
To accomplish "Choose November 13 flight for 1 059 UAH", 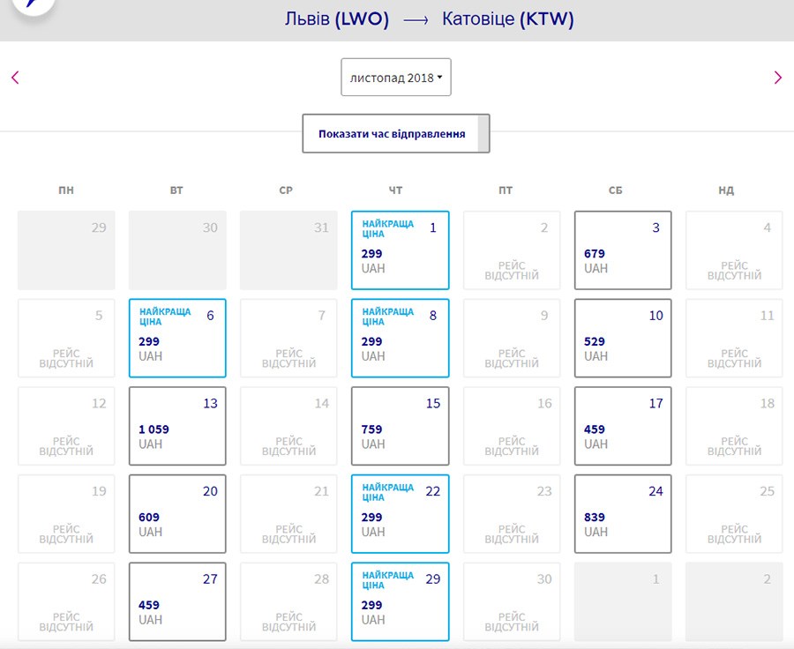I will click(x=177, y=426).
